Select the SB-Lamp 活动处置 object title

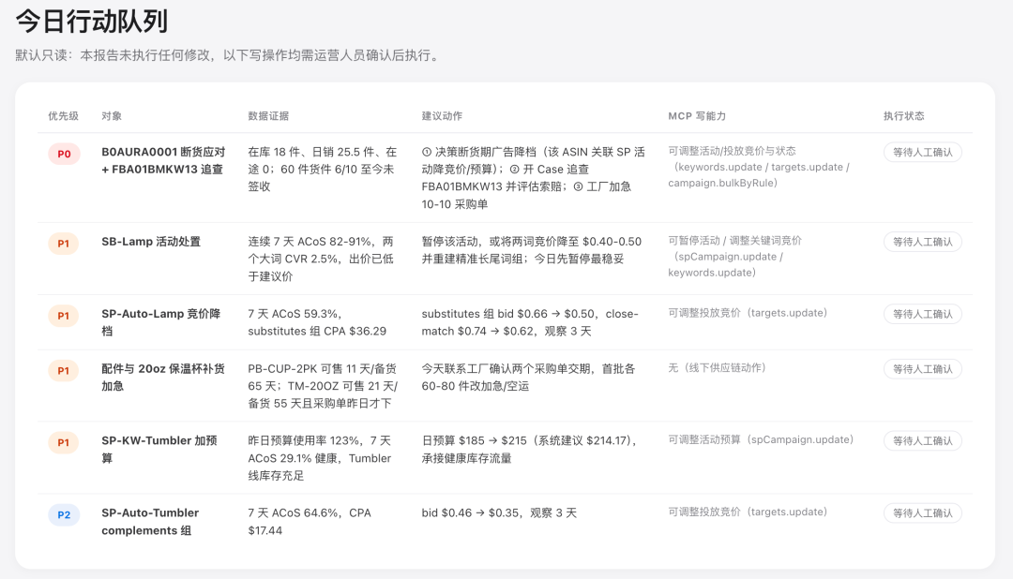(151, 242)
